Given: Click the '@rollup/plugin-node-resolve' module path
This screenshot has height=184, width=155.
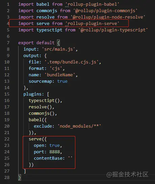Looking at the screenshot, I should point(108,17).
